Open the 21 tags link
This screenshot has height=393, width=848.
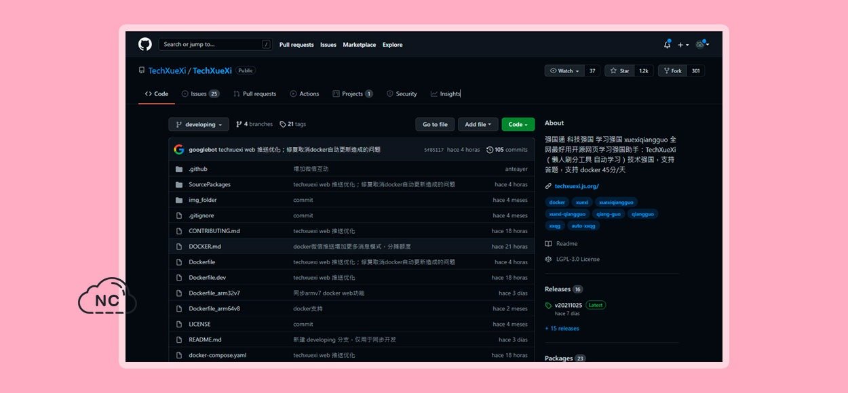tap(293, 125)
